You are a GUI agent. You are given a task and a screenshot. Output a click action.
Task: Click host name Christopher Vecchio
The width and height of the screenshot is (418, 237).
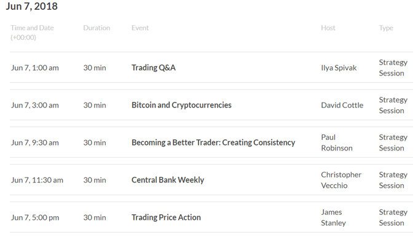click(341, 180)
